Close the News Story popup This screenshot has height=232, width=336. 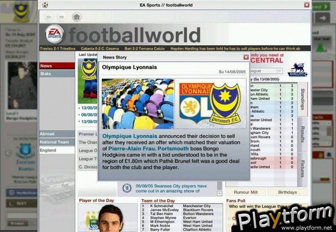246,57
